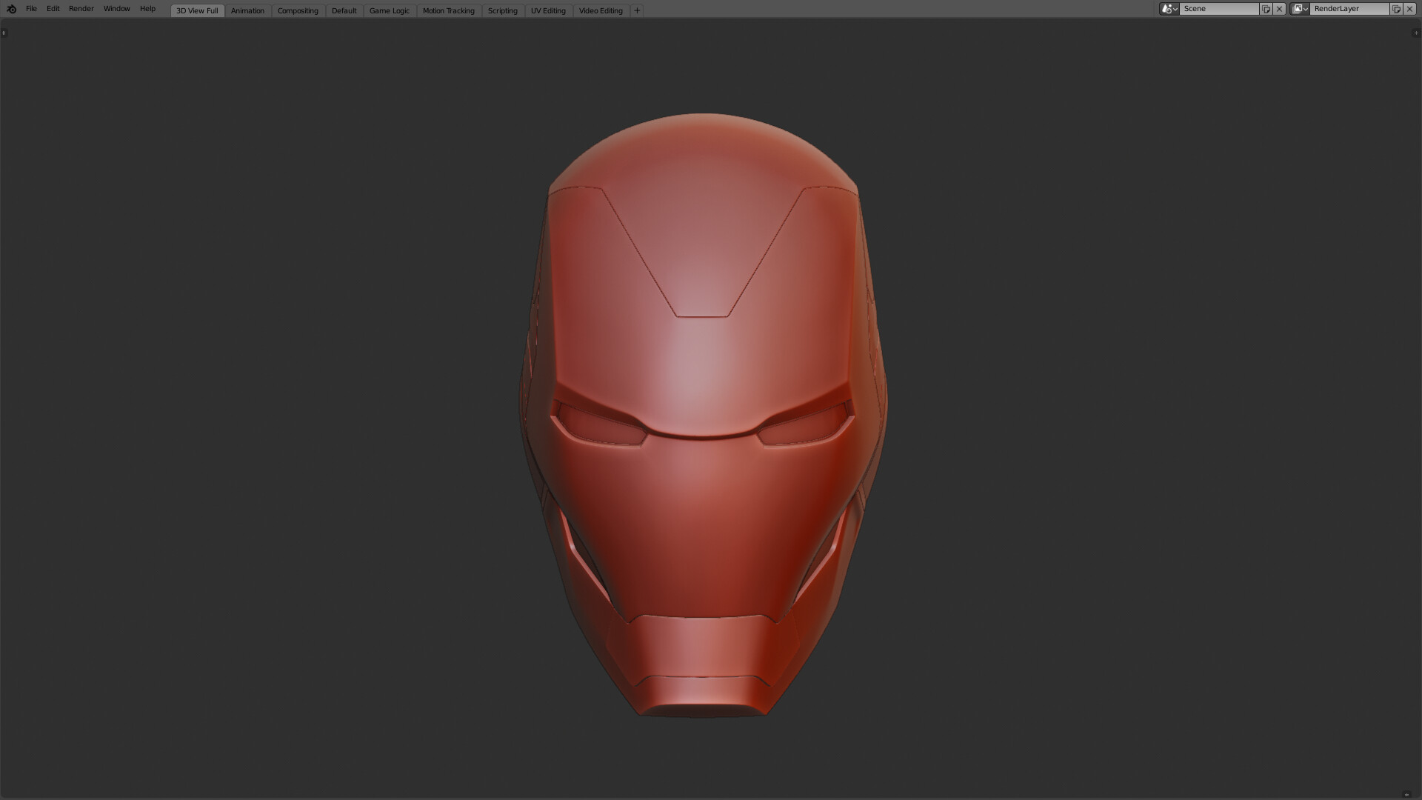Expand the sidebar via right edge plus
The height and width of the screenshot is (800, 1422).
pos(1416,33)
